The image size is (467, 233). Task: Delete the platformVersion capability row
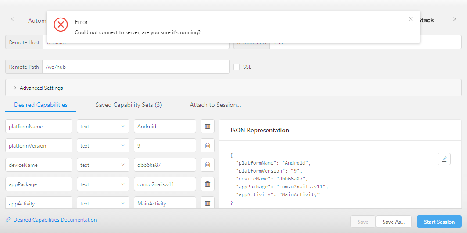point(208,145)
